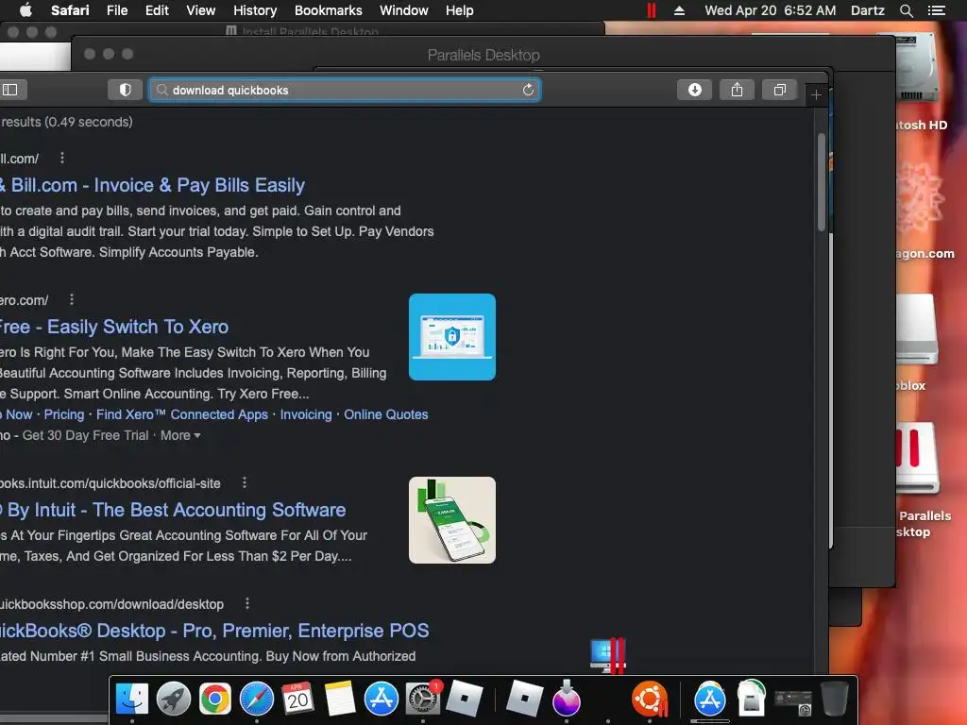Open the Trash in the Dock
This screenshot has width=967, height=725.
(835, 700)
